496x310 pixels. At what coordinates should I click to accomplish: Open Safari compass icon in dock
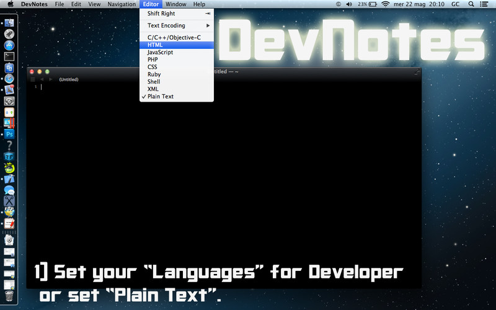click(x=9, y=79)
